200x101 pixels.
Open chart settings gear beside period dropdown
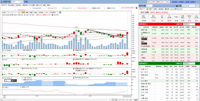point(60,12)
